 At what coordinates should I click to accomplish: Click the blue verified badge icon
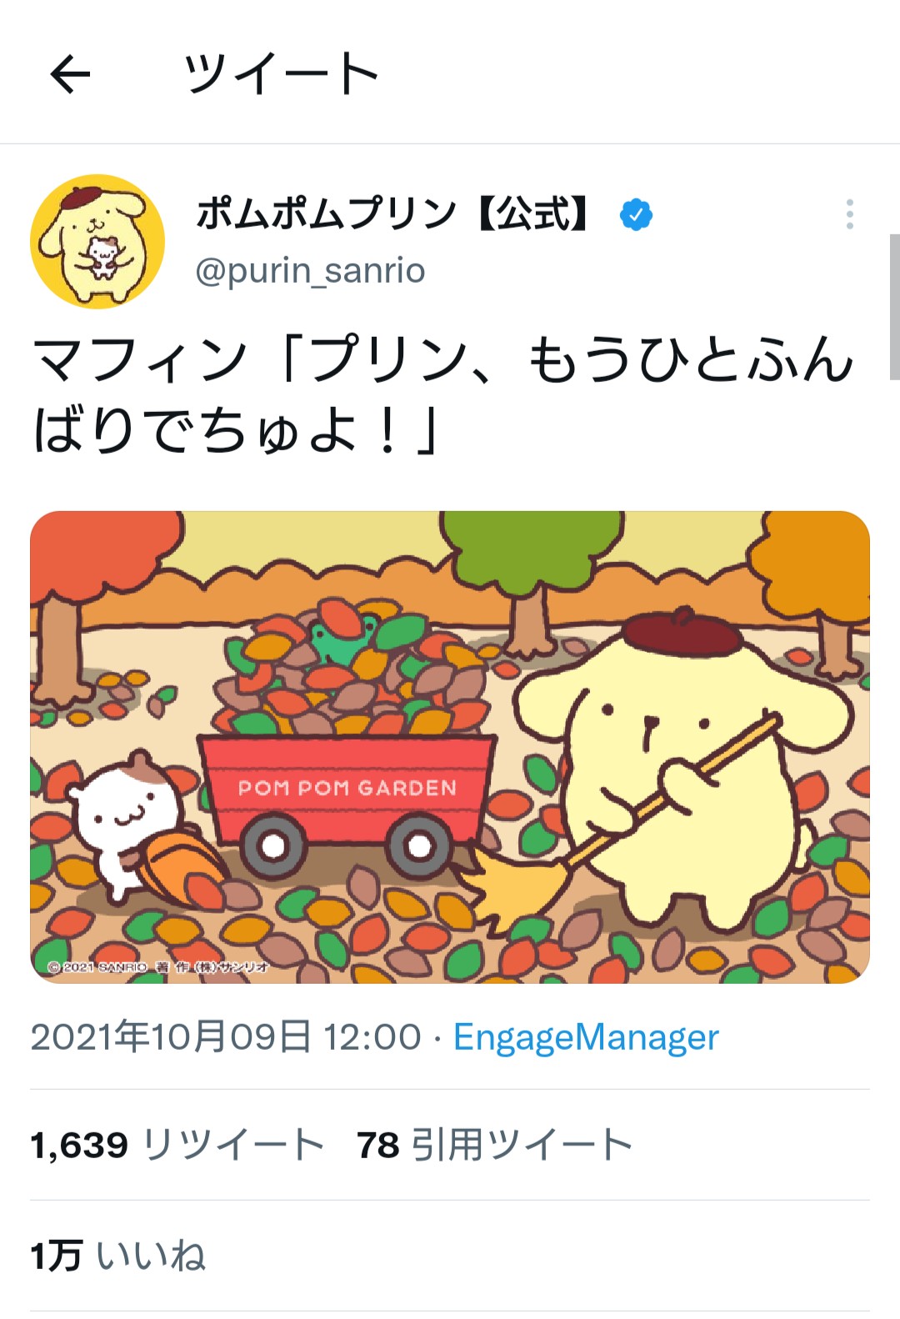point(636,214)
